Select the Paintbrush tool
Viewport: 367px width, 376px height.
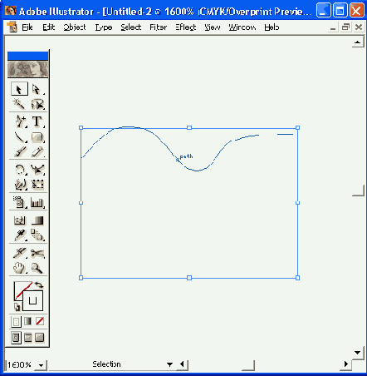click(x=19, y=152)
